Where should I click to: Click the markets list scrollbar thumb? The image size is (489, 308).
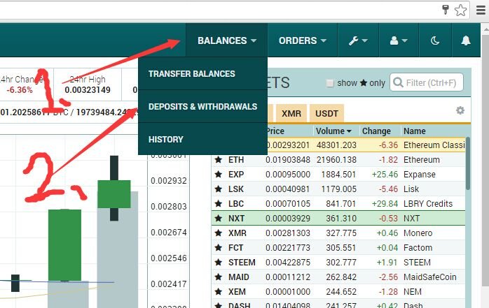coord(468,163)
